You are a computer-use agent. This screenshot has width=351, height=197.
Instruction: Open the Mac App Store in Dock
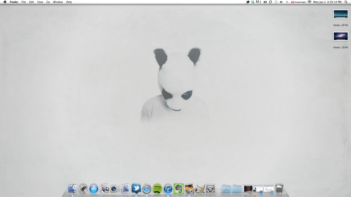pos(94,188)
